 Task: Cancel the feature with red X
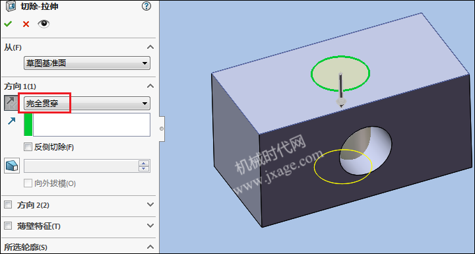(x=26, y=24)
